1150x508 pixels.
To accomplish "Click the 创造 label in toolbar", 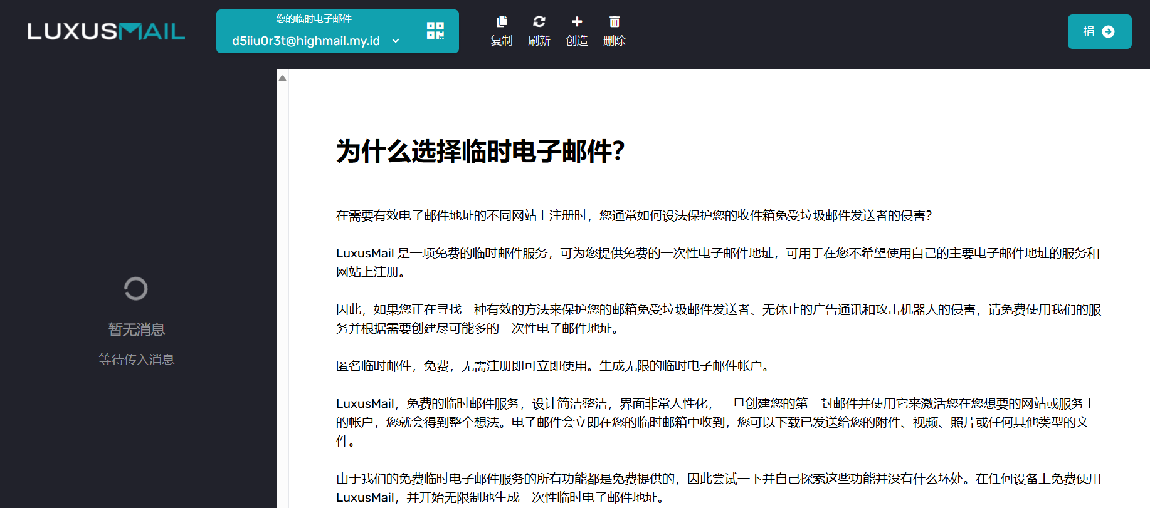I will click(577, 41).
